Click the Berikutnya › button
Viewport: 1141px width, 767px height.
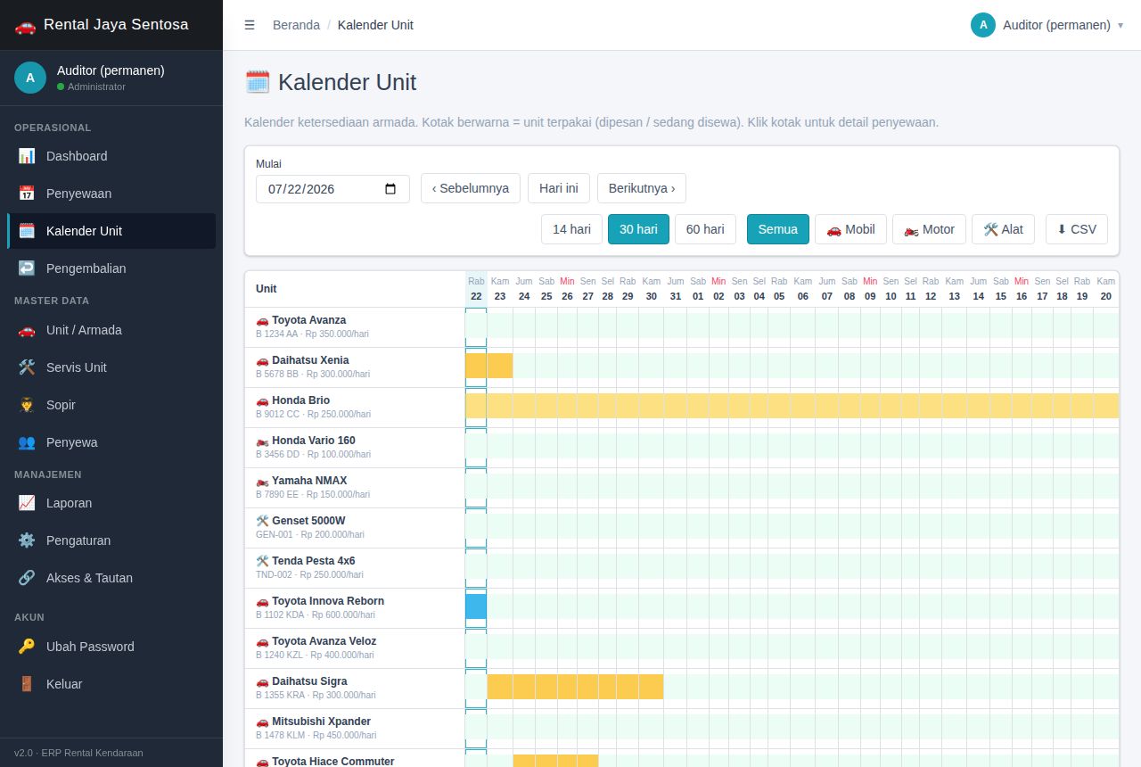(642, 188)
